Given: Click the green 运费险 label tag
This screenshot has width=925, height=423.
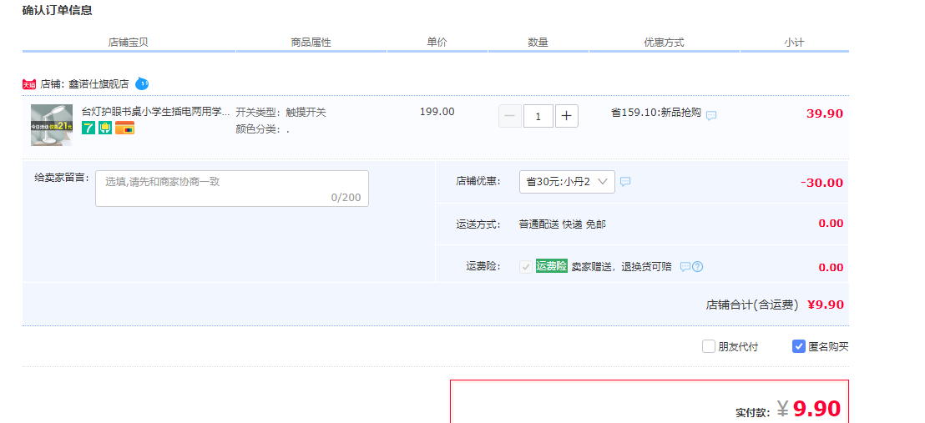Looking at the screenshot, I should tap(552, 266).
